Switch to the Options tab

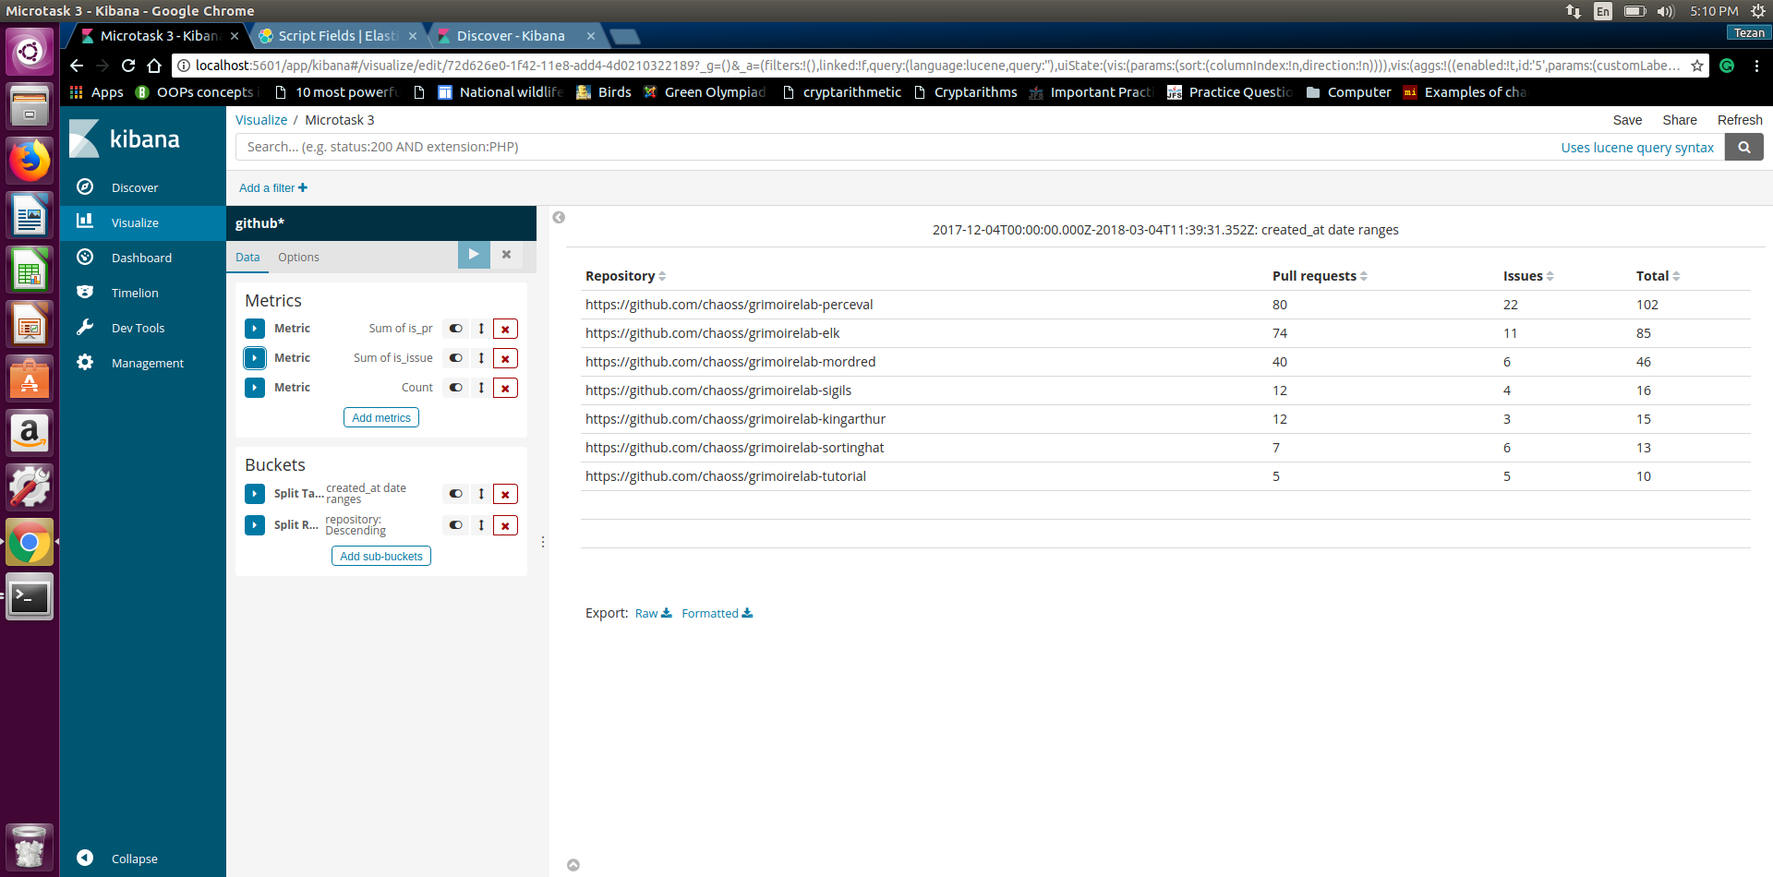(298, 258)
